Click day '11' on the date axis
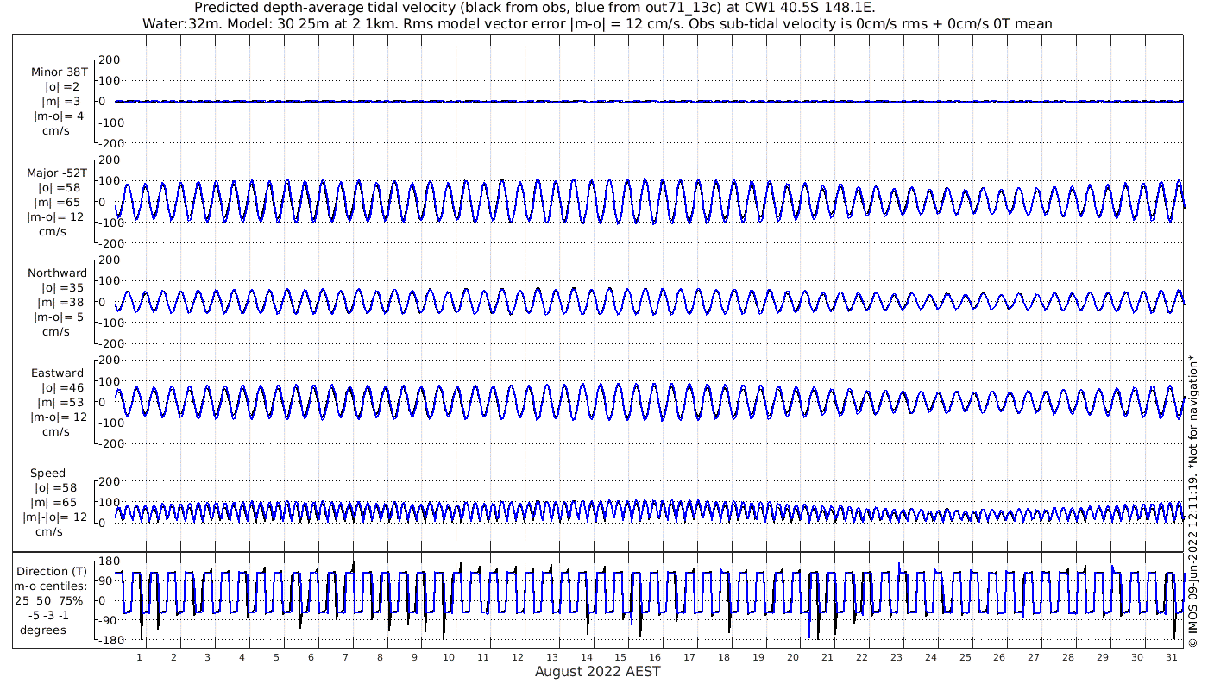1208x690 pixels. tap(483, 657)
